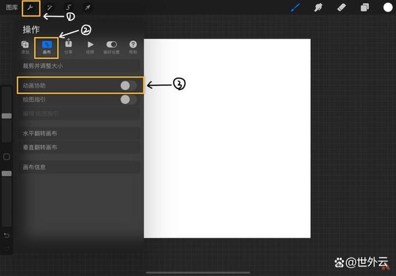Image resolution: width=396 pixels, height=276 pixels.
Task: Open 画布信息 canvas information
Action: click(80, 167)
